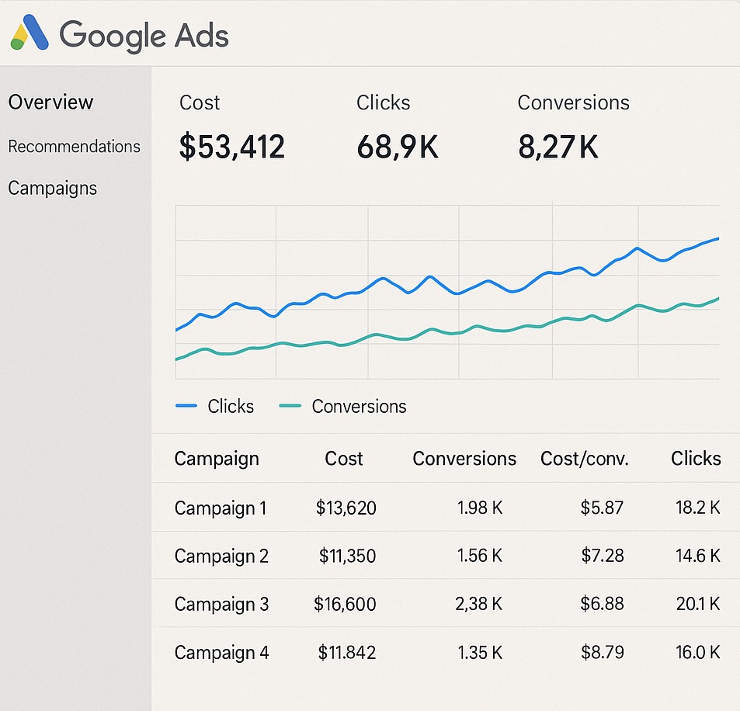The image size is (740, 711).
Task: Sort by Conversions column header in table
Action: [464, 459]
